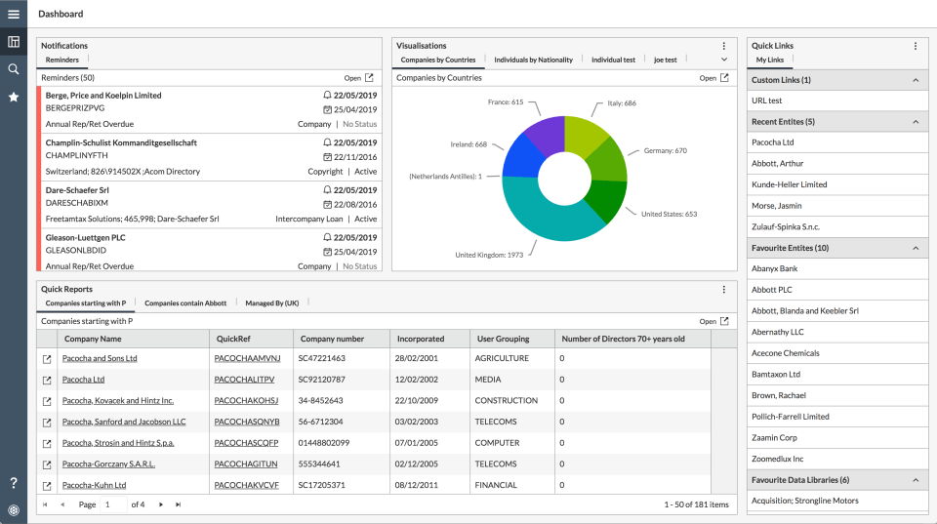This screenshot has width=937, height=524.
Task: Select Companies contain Abbott report tab
Action: (x=185, y=303)
